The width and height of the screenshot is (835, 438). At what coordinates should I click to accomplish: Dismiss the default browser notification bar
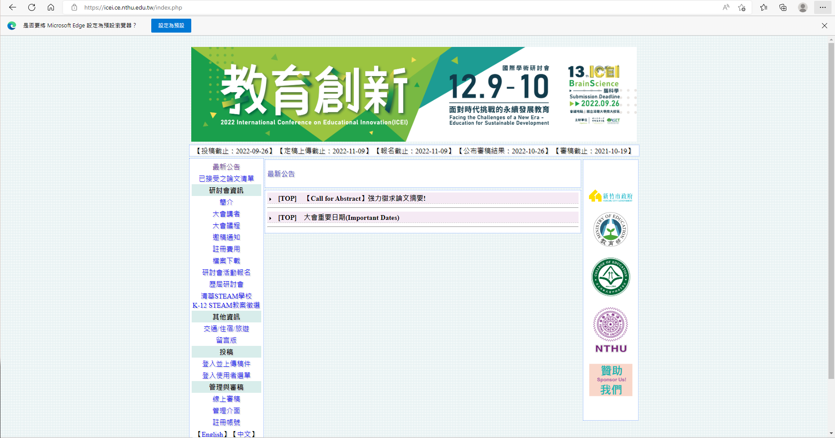pyautogui.click(x=825, y=26)
